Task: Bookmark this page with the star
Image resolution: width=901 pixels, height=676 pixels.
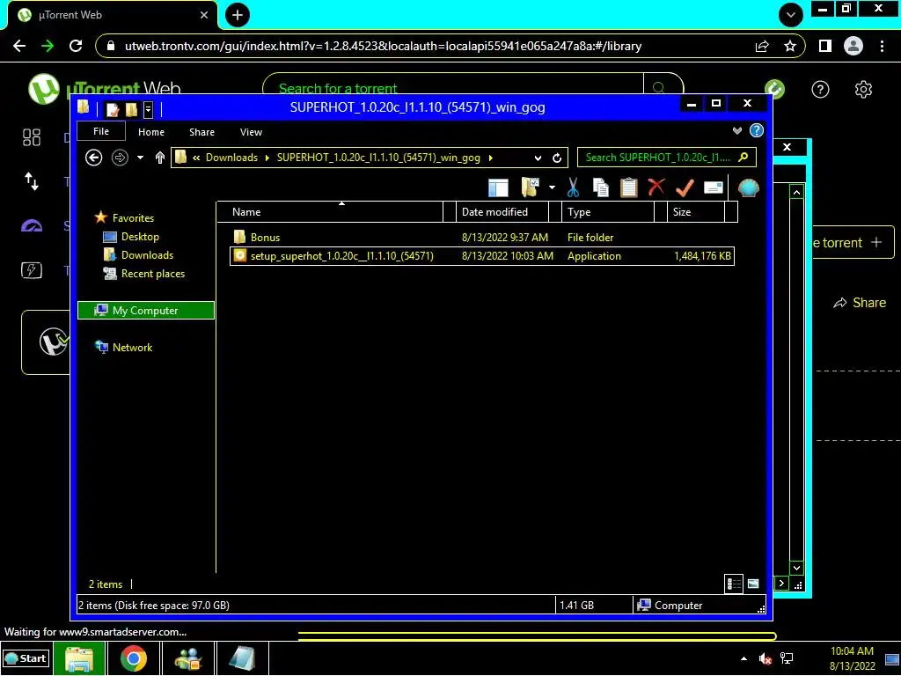Action: tap(790, 46)
